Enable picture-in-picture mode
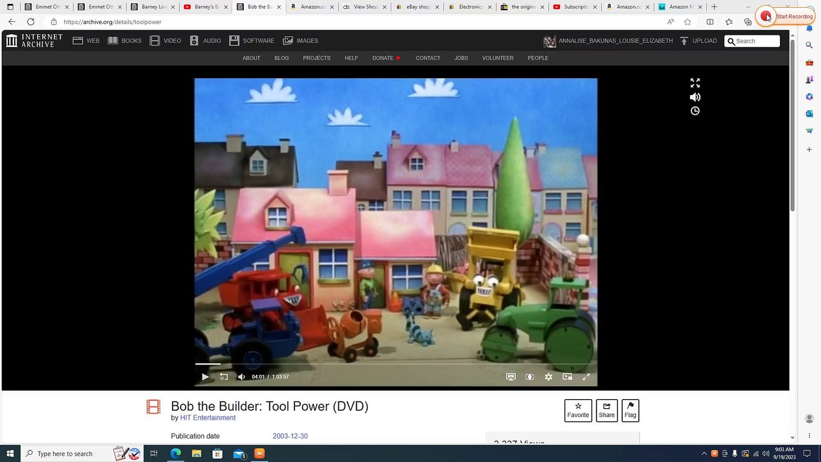Image resolution: width=821 pixels, height=462 pixels. click(x=567, y=377)
